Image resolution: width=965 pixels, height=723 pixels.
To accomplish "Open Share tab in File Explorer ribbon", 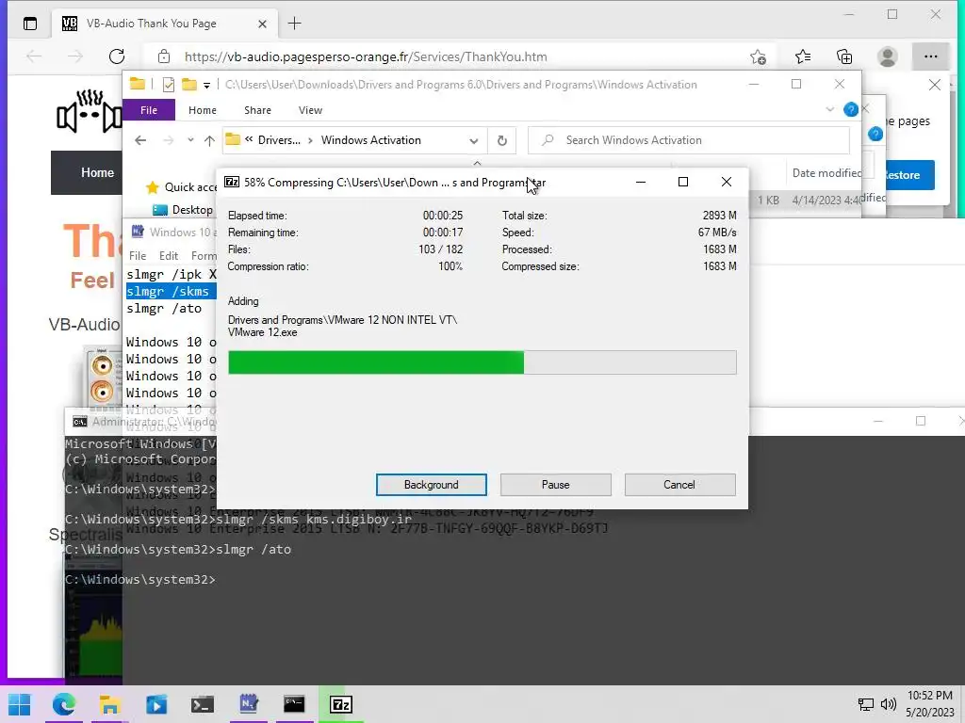I will [x=257, y=110].
